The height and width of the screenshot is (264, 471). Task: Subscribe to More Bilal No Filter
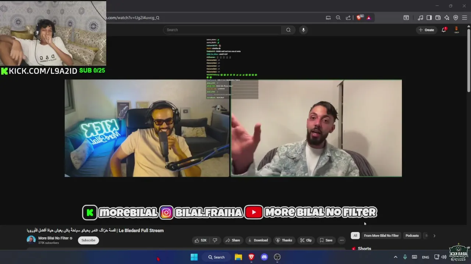coord(88,240)
